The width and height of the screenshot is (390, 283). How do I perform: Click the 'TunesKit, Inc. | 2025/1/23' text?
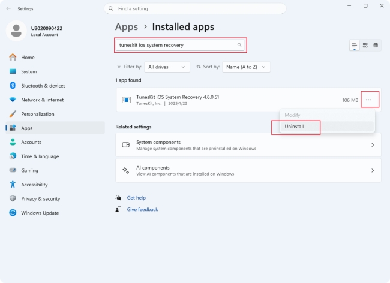pyautogui.click(x=161, y=103)
